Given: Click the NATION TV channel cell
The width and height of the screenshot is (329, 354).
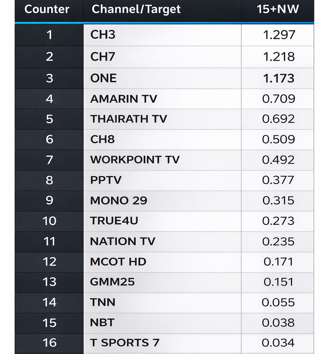Looking at the screenshot, I should click(x=122, y=241).
